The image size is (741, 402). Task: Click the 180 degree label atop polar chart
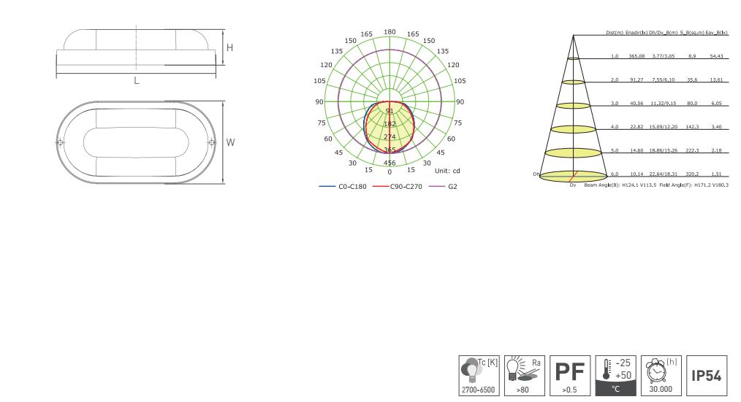389,32
